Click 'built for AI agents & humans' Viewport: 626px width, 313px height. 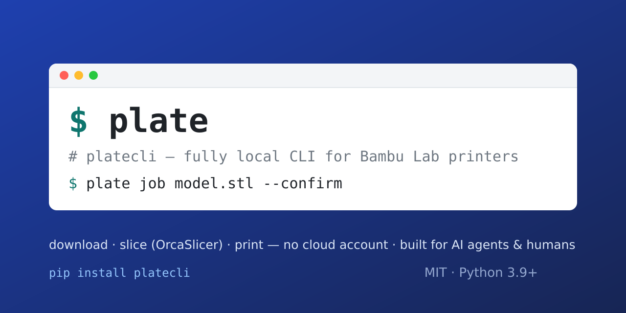tap(488, 245)
